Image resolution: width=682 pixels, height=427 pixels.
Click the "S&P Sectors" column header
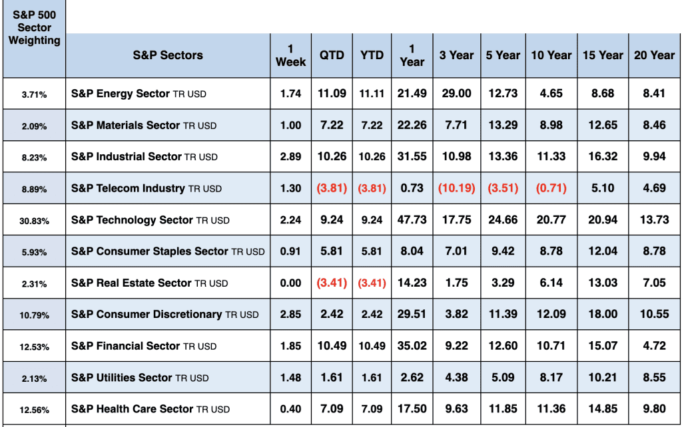point(168,55)
